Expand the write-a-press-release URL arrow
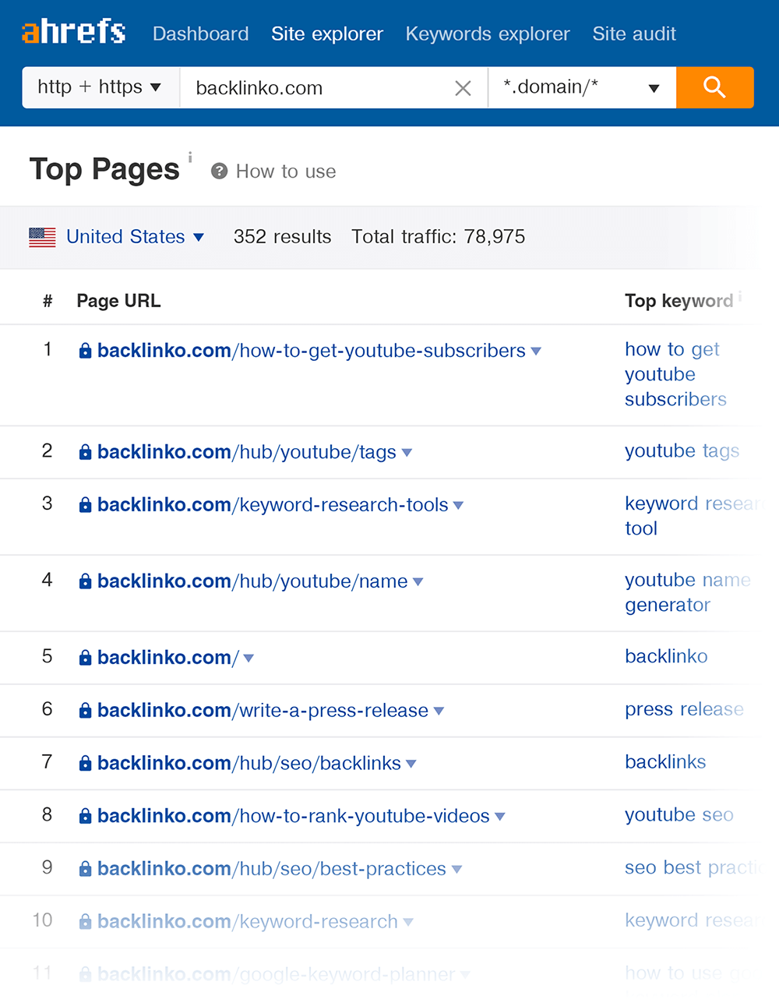 (439, 712)
